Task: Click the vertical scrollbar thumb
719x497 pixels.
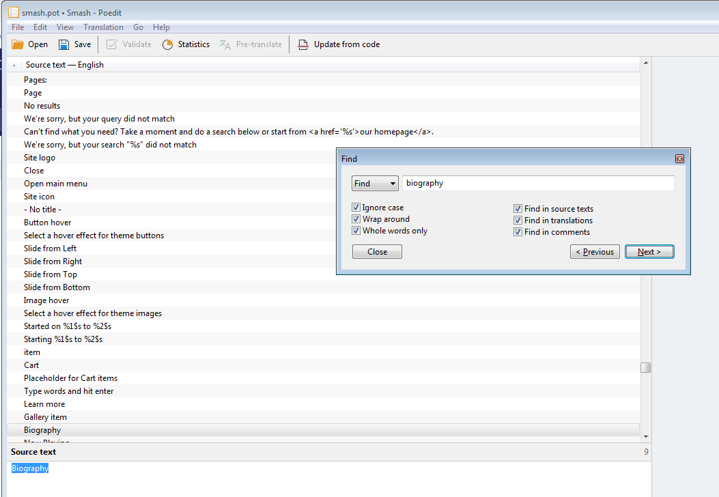Action: click(646, 368)
